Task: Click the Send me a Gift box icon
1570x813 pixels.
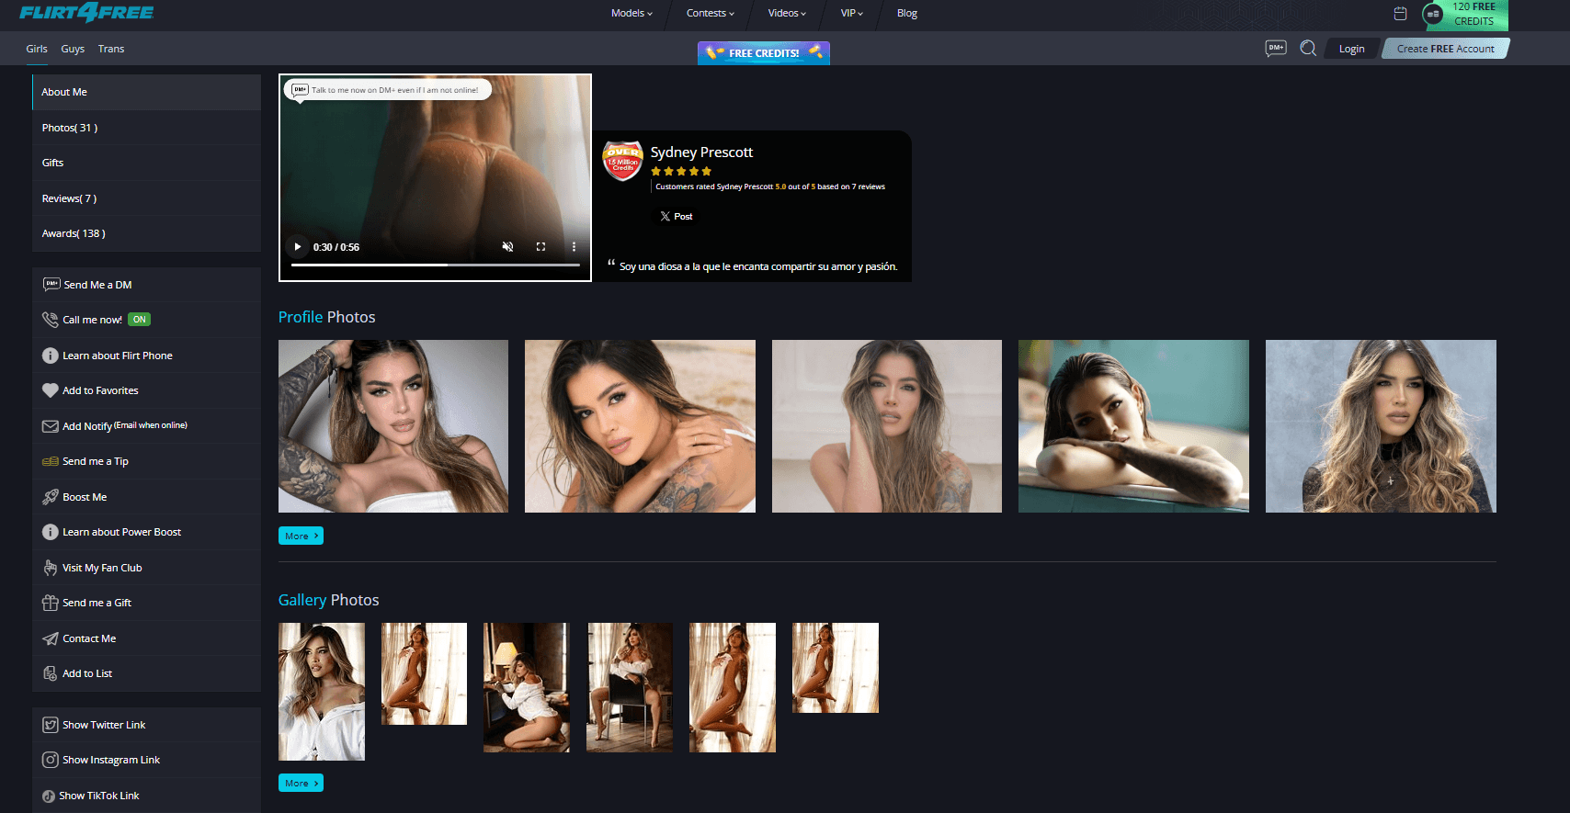Action: [51, 603]
